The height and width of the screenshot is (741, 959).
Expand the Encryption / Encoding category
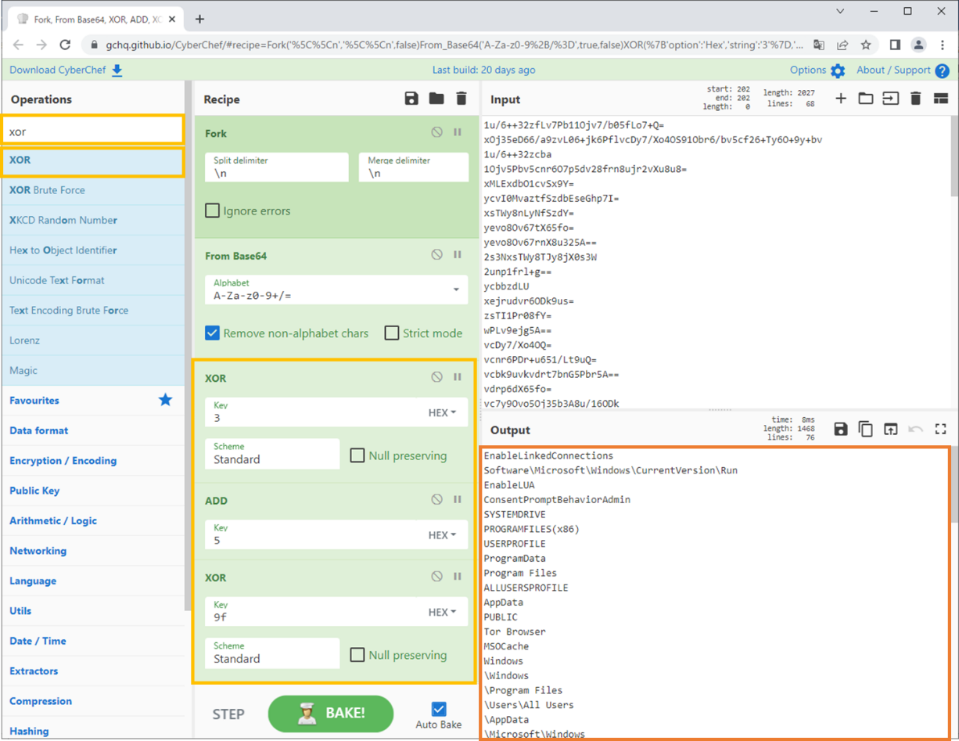click(63, 460)
